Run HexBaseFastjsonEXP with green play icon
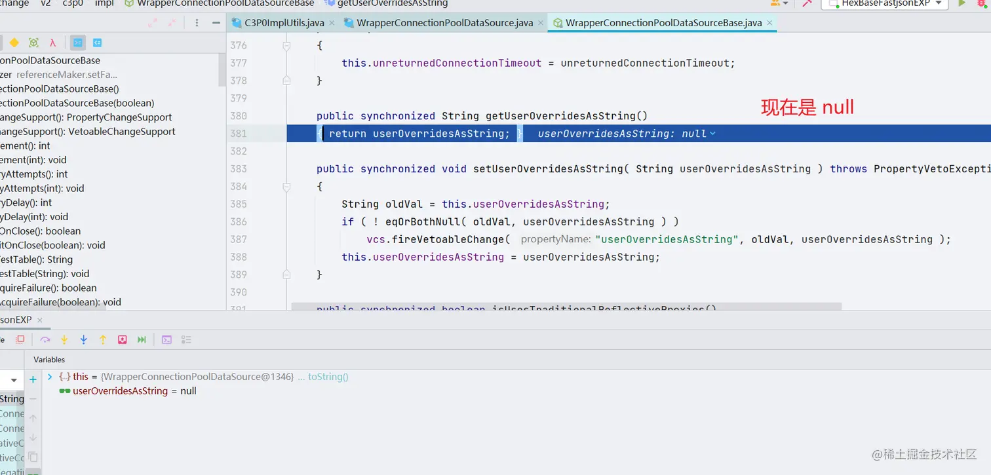Screen dimensions: 991x475 pos(962,3)
